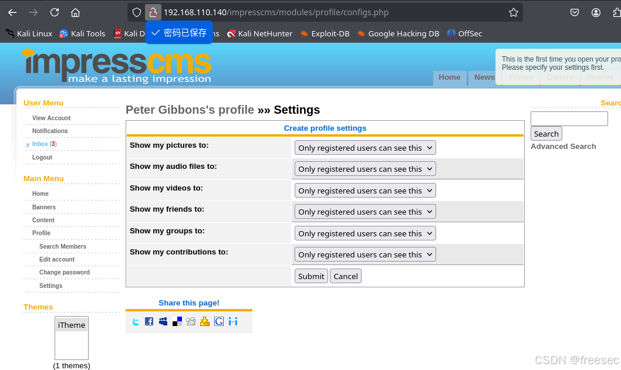Click the search text input field

pyautogui.click(x=569, y=118)
